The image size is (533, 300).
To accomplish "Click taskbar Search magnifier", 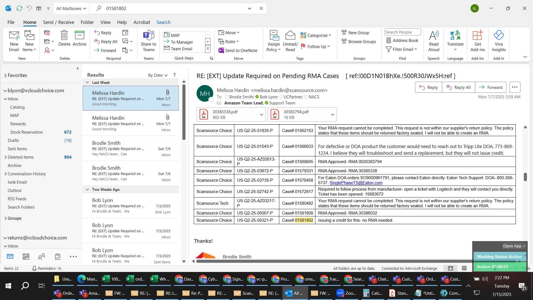I will [25, 286].
